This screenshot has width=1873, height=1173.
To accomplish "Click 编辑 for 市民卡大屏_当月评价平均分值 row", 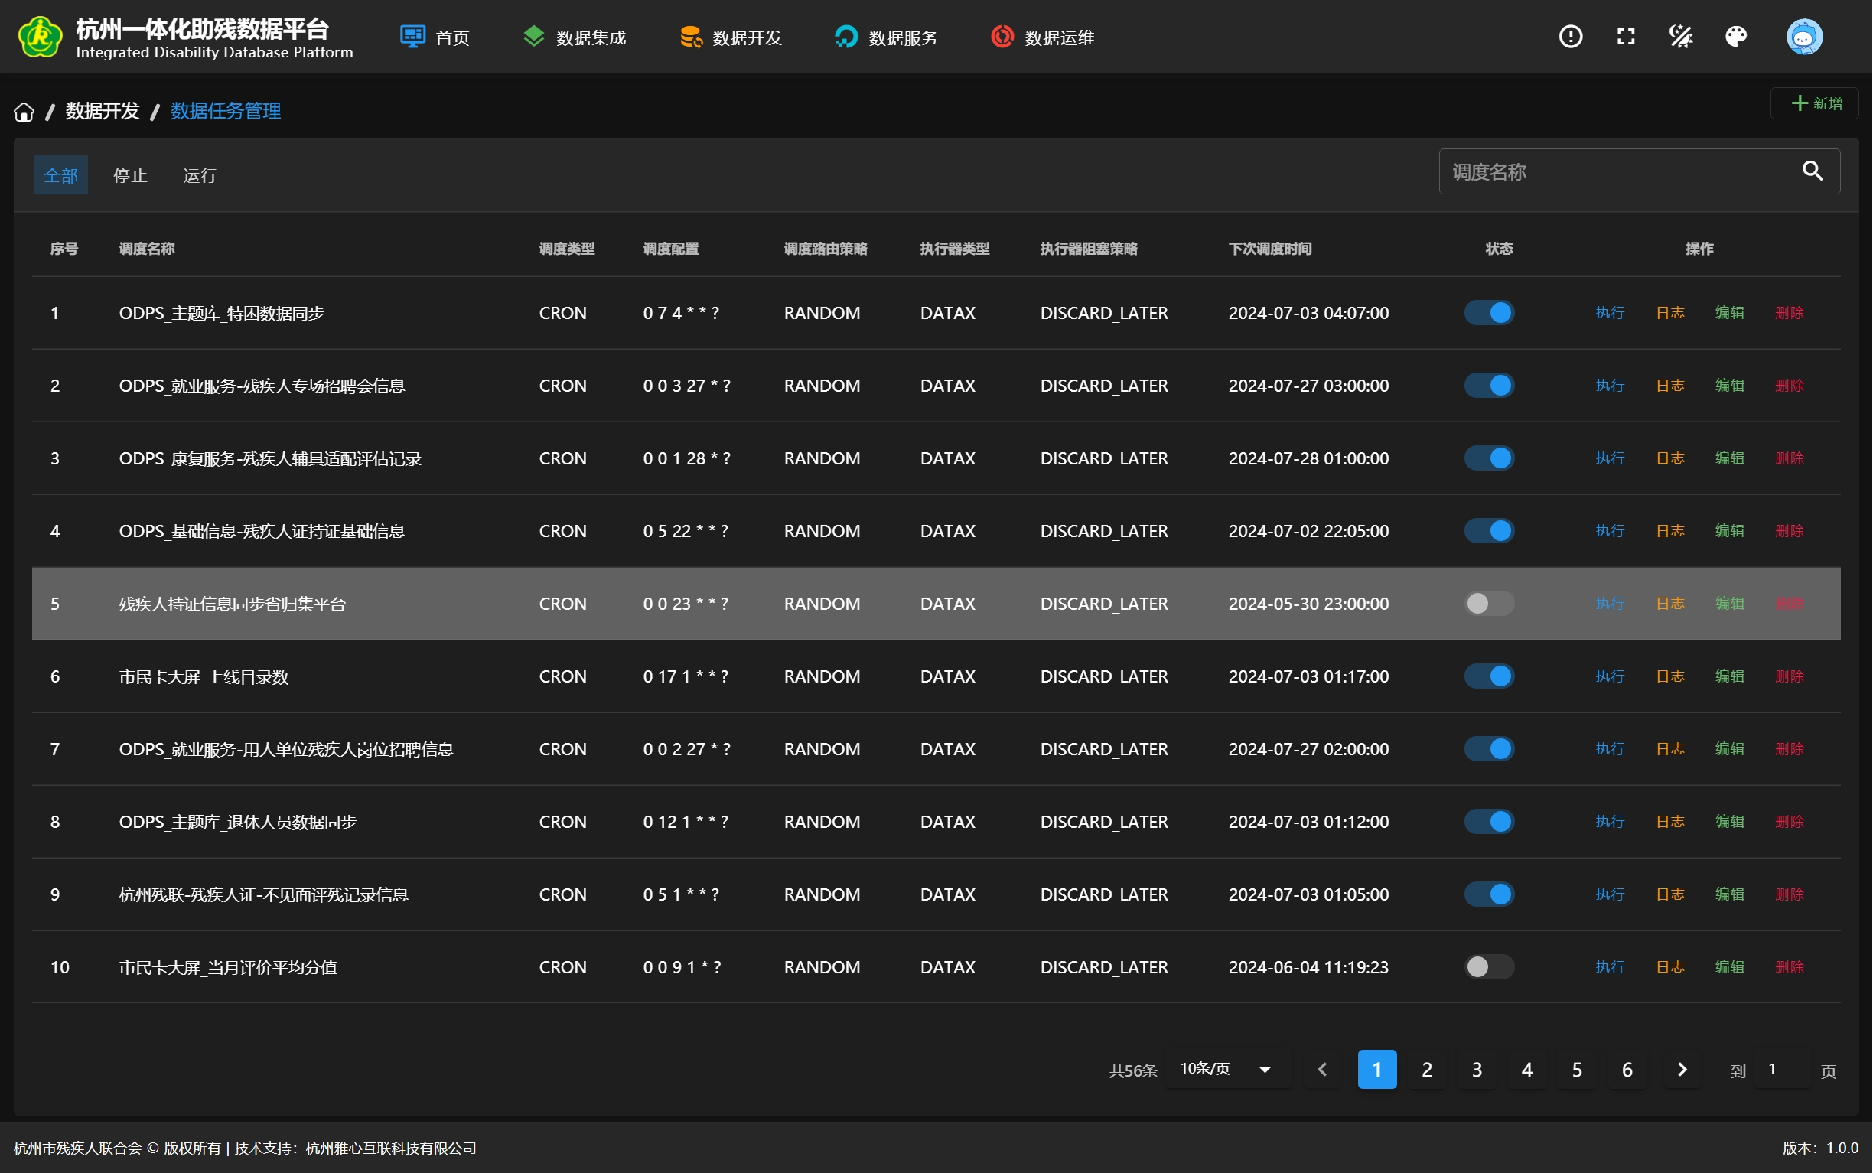I will [x=1730, y=967].
